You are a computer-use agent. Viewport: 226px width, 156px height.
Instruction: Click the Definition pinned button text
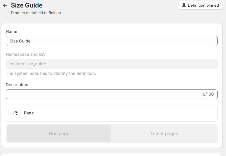pos(203,5)
